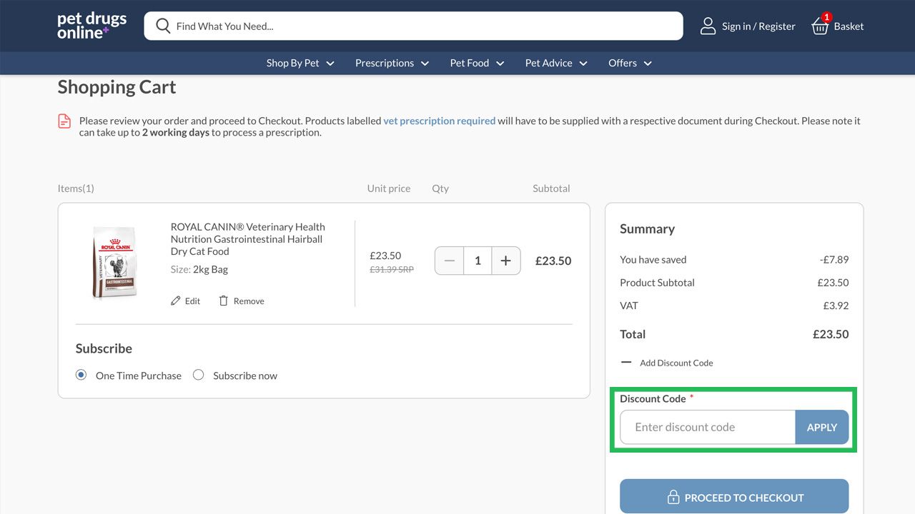Increase quantity with plus button
The image size is (915, 514).
[505, 261]
